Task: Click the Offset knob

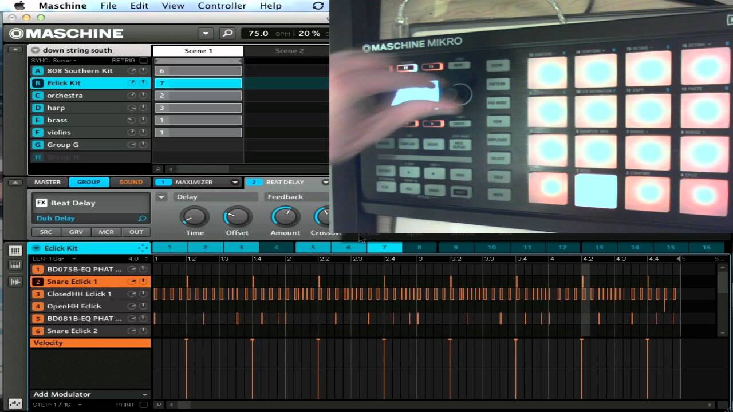Action: [237, 216]
